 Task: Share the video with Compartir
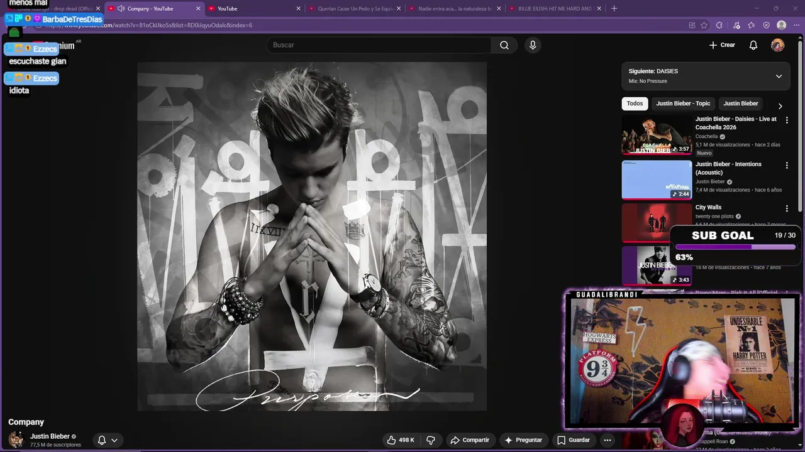(470, 440)
